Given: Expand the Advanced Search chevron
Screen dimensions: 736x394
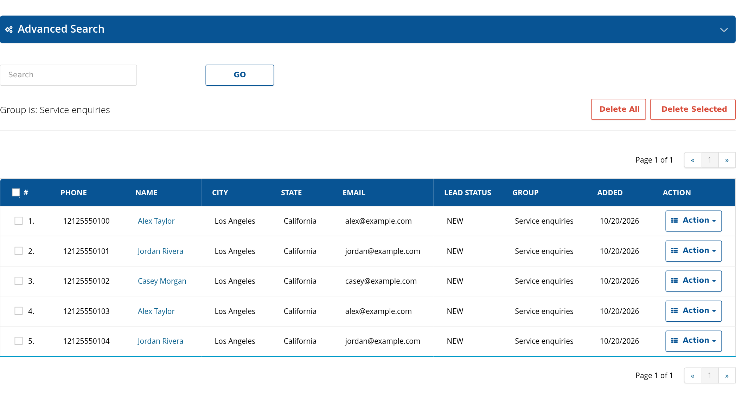Looking at the screenshot, I should 724,30.
